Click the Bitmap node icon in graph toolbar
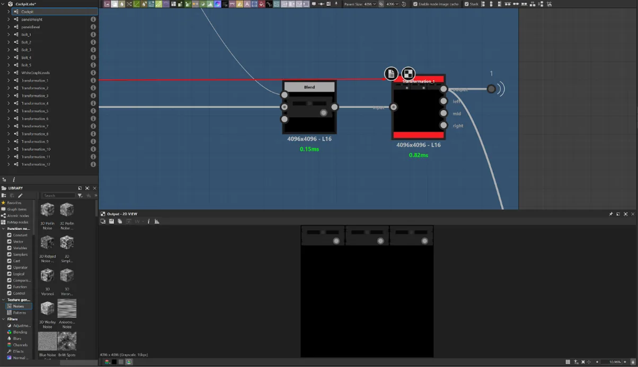 tap(107, 4)
